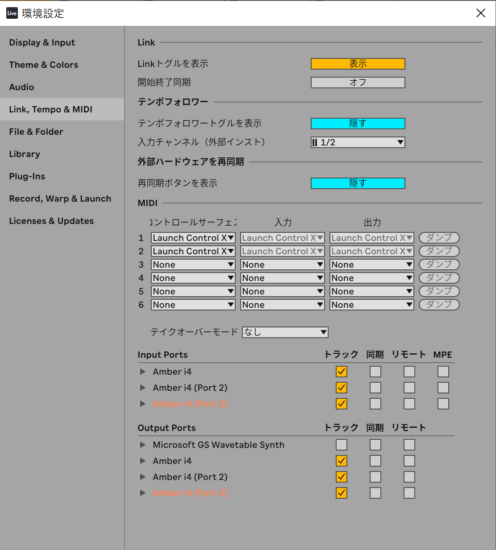Open 入力 dropdown in row 1
Screen dimensions: 496x550
(283, 238)
